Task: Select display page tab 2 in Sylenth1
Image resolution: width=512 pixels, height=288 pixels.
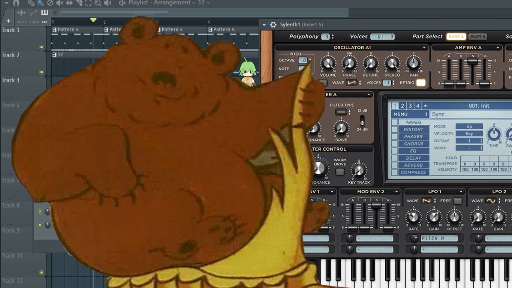Action: click(x=402, y=106)
